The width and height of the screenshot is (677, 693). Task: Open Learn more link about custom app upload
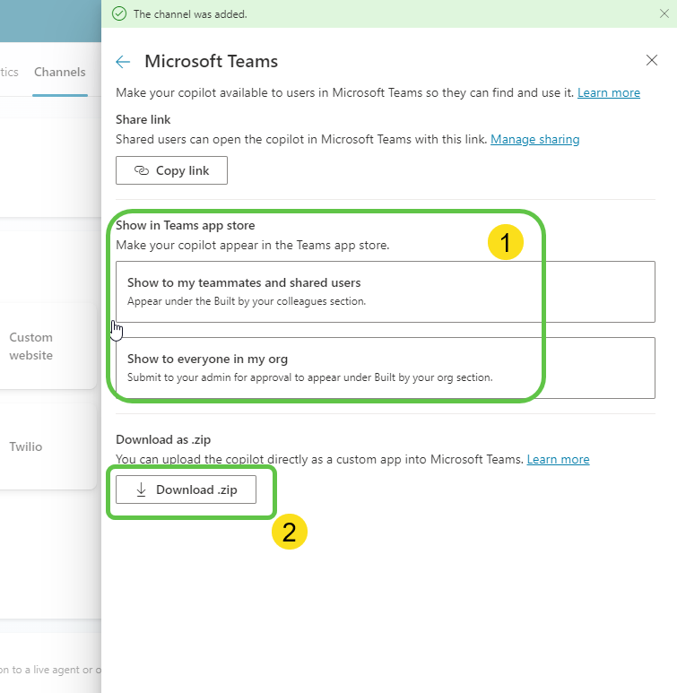[558, 459]
